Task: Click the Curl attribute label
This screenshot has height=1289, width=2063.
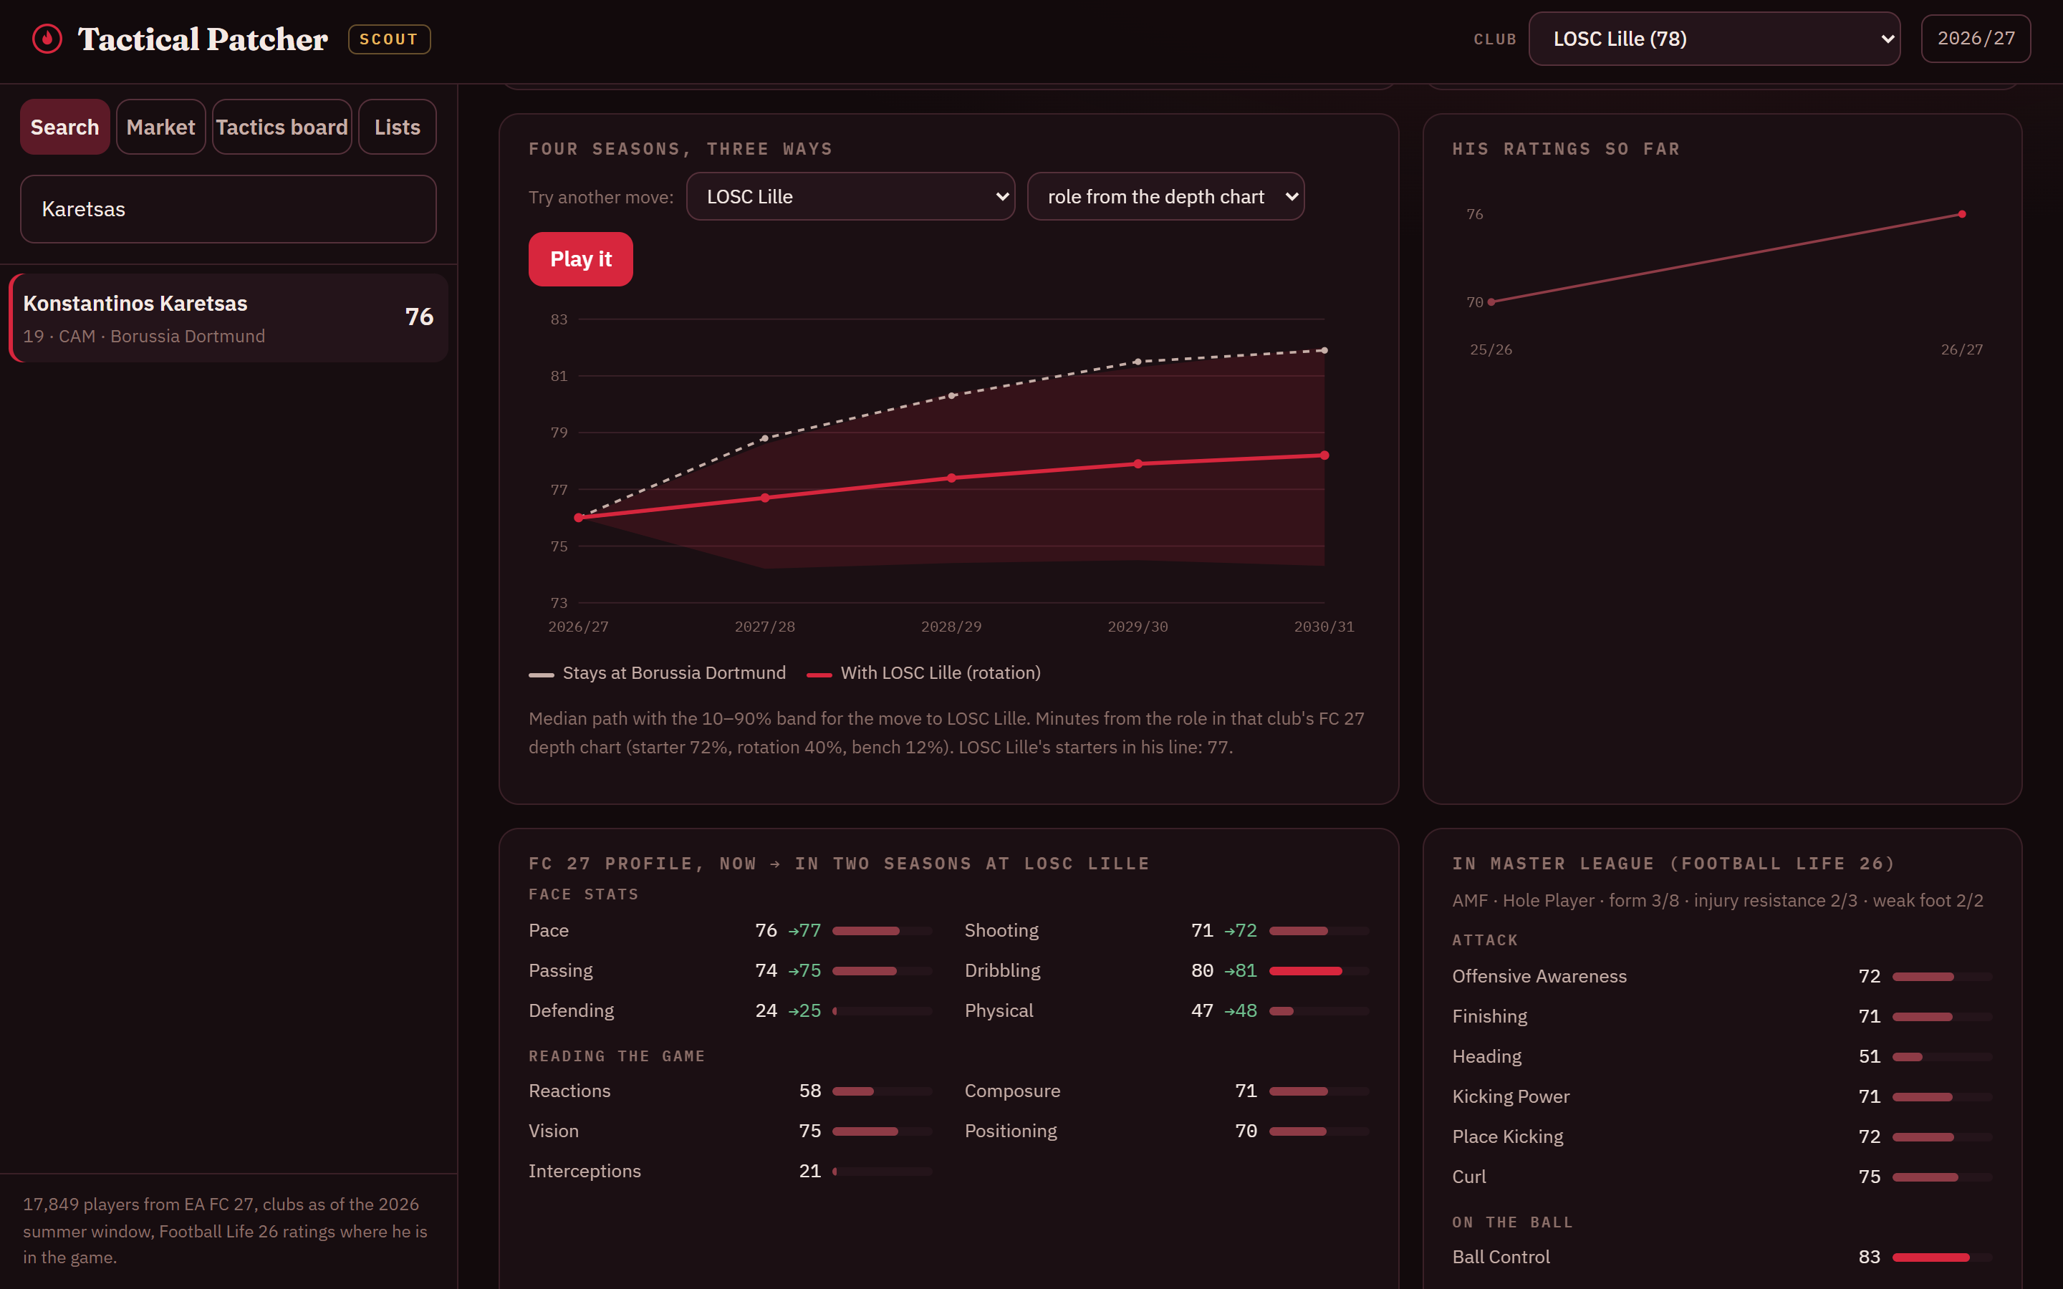Action: [1469, 1177]
